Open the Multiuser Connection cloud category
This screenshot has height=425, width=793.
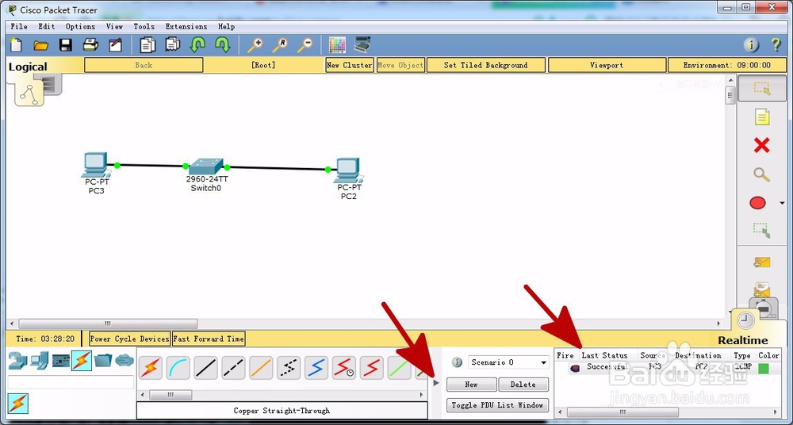[x=125, y=360]
